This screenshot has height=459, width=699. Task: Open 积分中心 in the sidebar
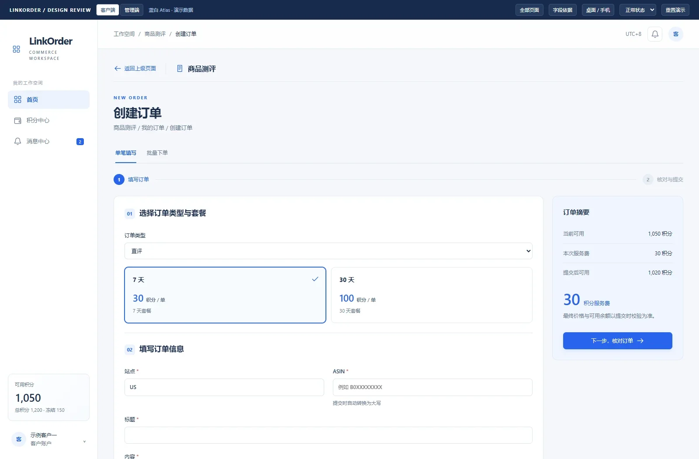(48, 121)
